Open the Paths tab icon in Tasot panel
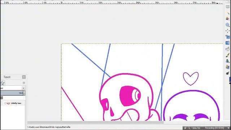The width and height of the screenshot is (231, 130). tap(3, 83)
